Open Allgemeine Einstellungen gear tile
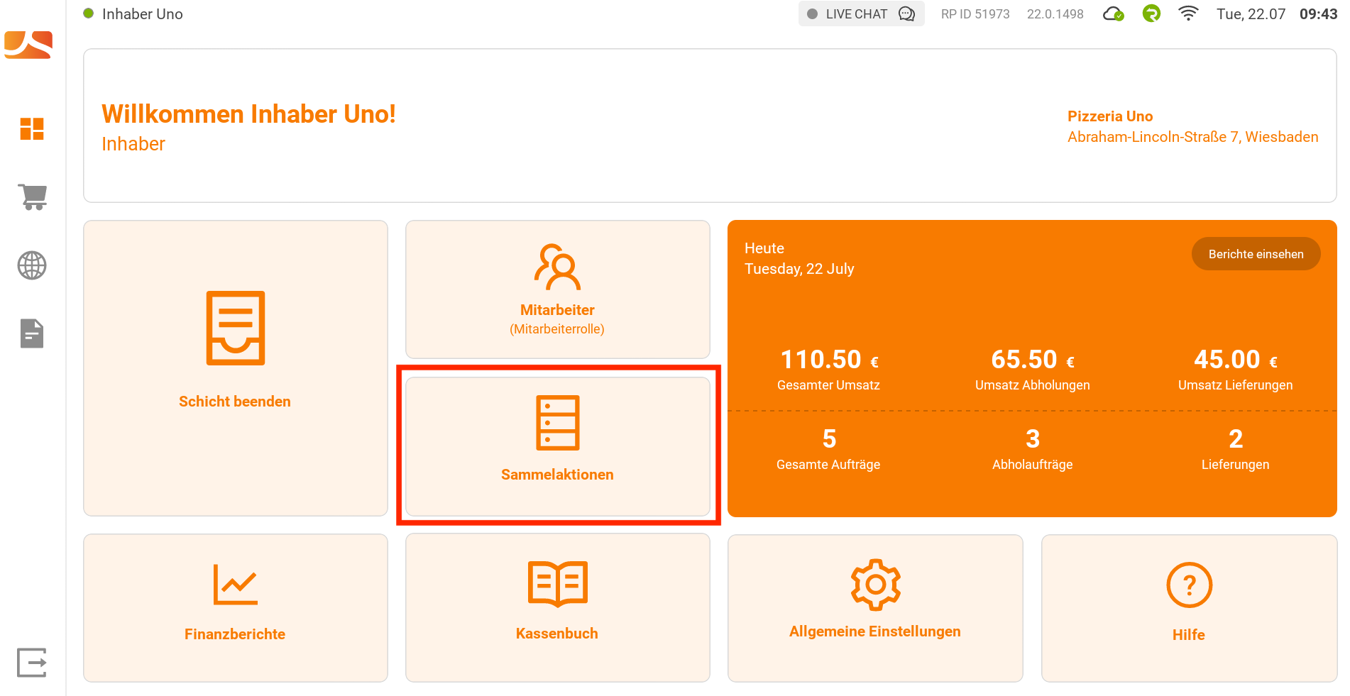The width and height of the screenshot is (1350, 696). coord(875,608)
